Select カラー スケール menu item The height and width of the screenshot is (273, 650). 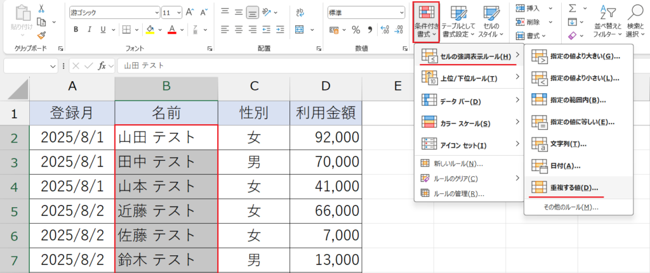469,122
